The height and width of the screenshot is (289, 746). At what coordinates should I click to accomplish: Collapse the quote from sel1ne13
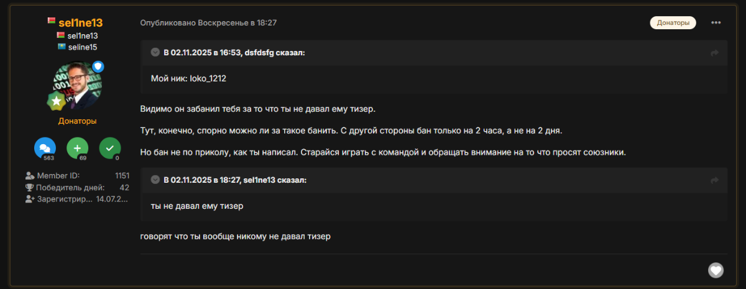pyautogui.click(x=155, y=180)
